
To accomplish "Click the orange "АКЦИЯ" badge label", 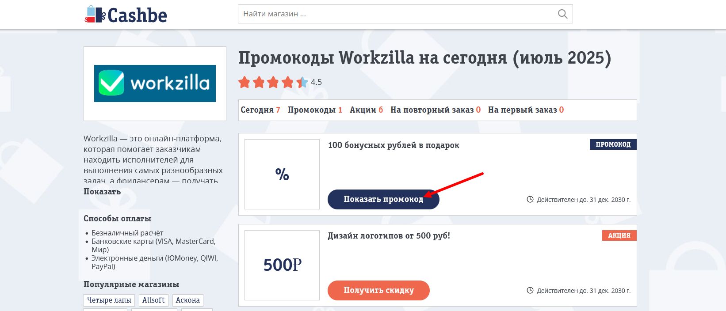I will click(x=619, y=235).
